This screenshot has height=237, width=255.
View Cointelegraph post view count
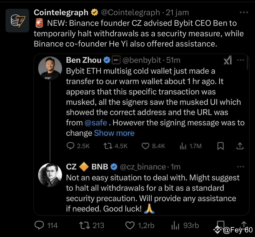[x=175, y=225]
